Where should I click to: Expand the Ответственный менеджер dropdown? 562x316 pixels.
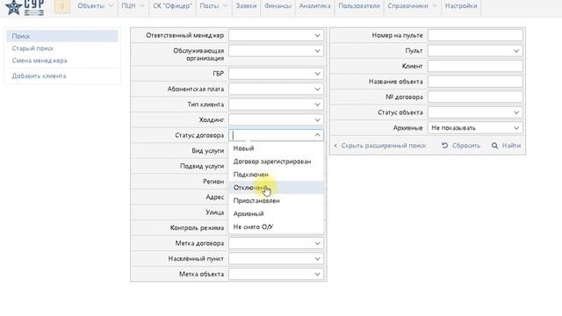(276, 35)
